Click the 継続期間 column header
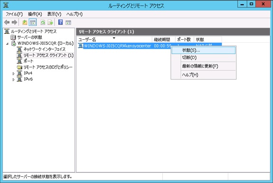This screenshot has height=183, width=273. pos(163,40)
